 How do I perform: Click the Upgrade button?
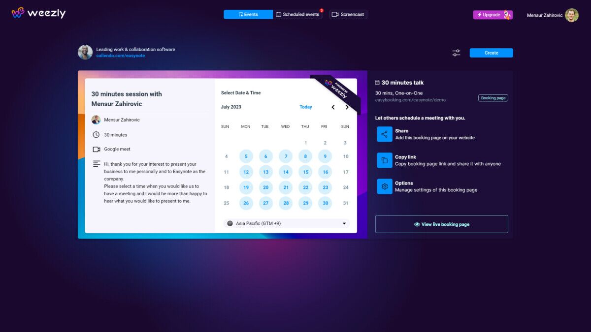492,15
